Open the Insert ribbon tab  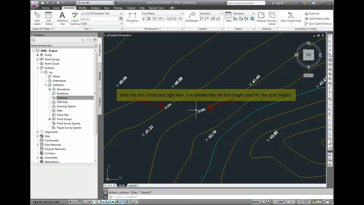(56, 8)
